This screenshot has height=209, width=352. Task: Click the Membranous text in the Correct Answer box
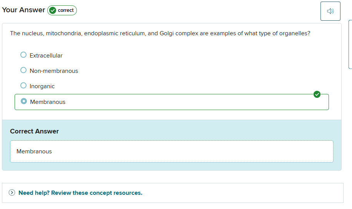click(x=34, y=151)
